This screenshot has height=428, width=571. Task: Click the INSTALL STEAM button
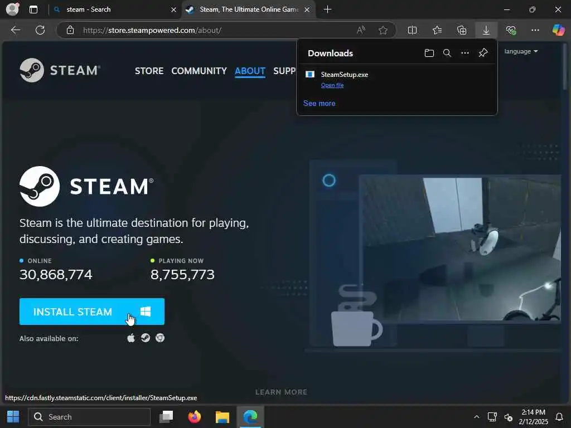coord(92,312)
